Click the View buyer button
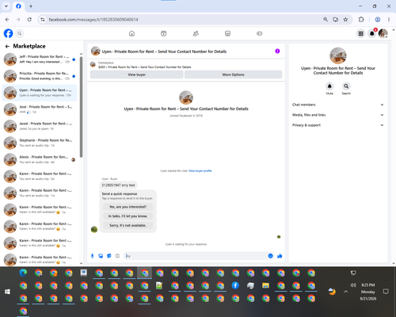Image resolution: width=396 pixels, height=317 pixels. tap(137, 74)
